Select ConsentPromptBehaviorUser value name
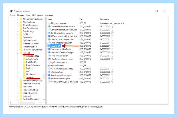 click(64, 30)
